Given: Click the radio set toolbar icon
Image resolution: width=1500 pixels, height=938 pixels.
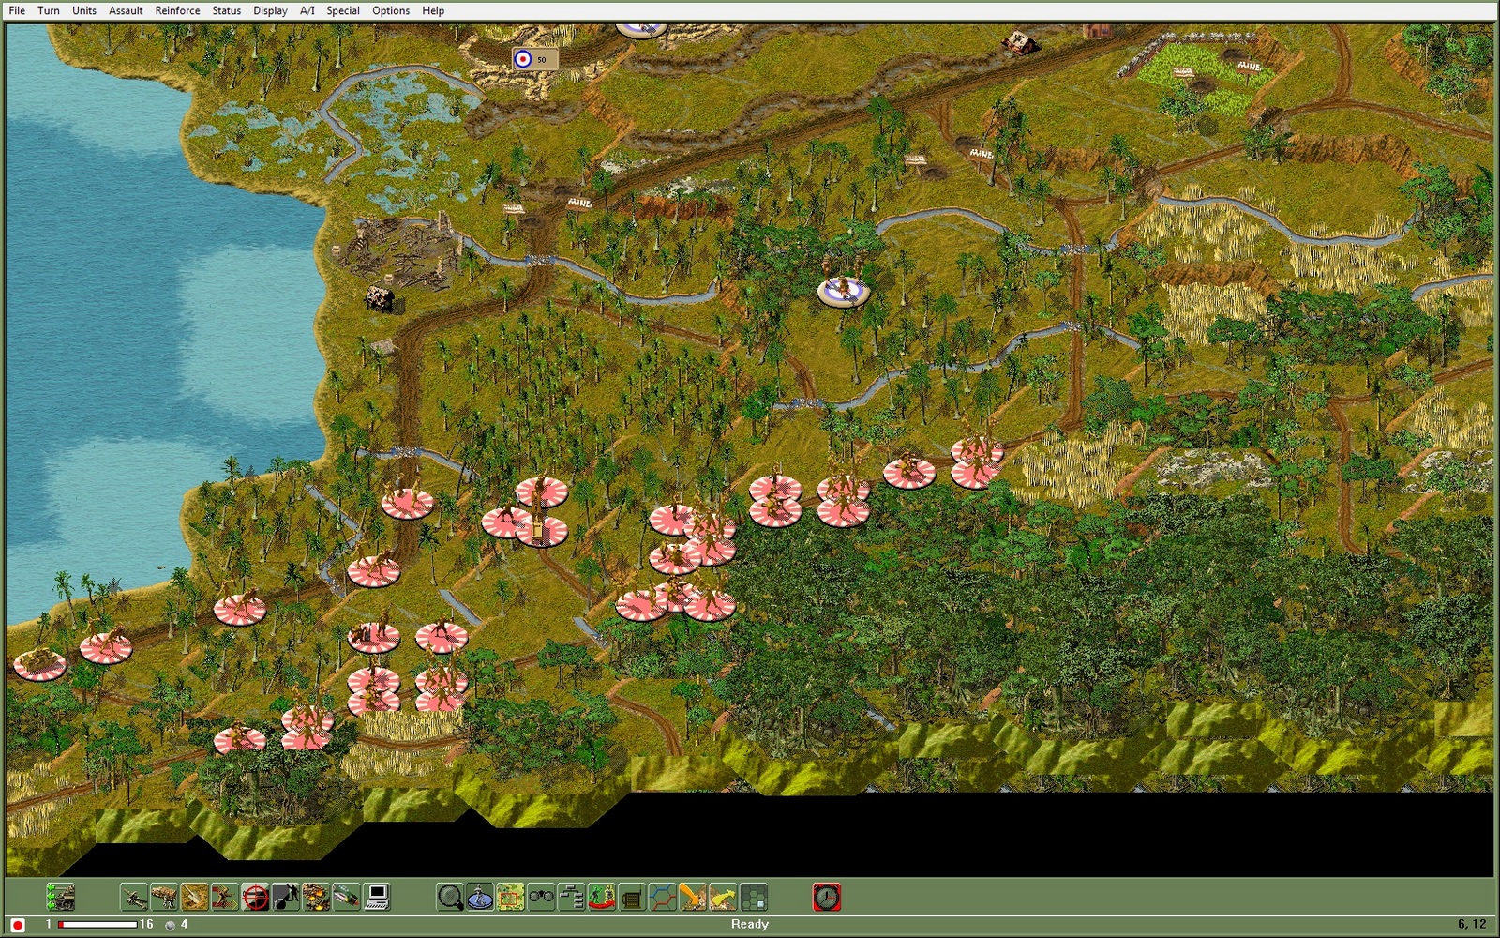Looking at the screenshot, I should 631,898.
